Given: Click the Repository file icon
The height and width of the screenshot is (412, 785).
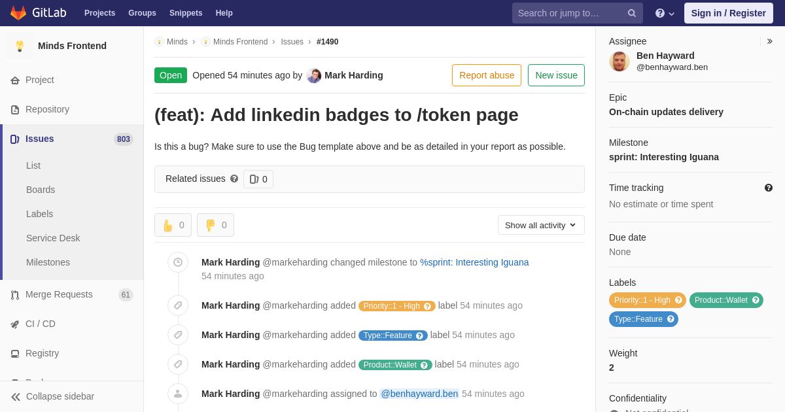Looking at the screenshot, I should (15, 110).
